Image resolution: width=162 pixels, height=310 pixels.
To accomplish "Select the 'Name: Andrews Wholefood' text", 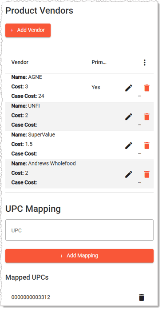I will click(x=43, y=164).
